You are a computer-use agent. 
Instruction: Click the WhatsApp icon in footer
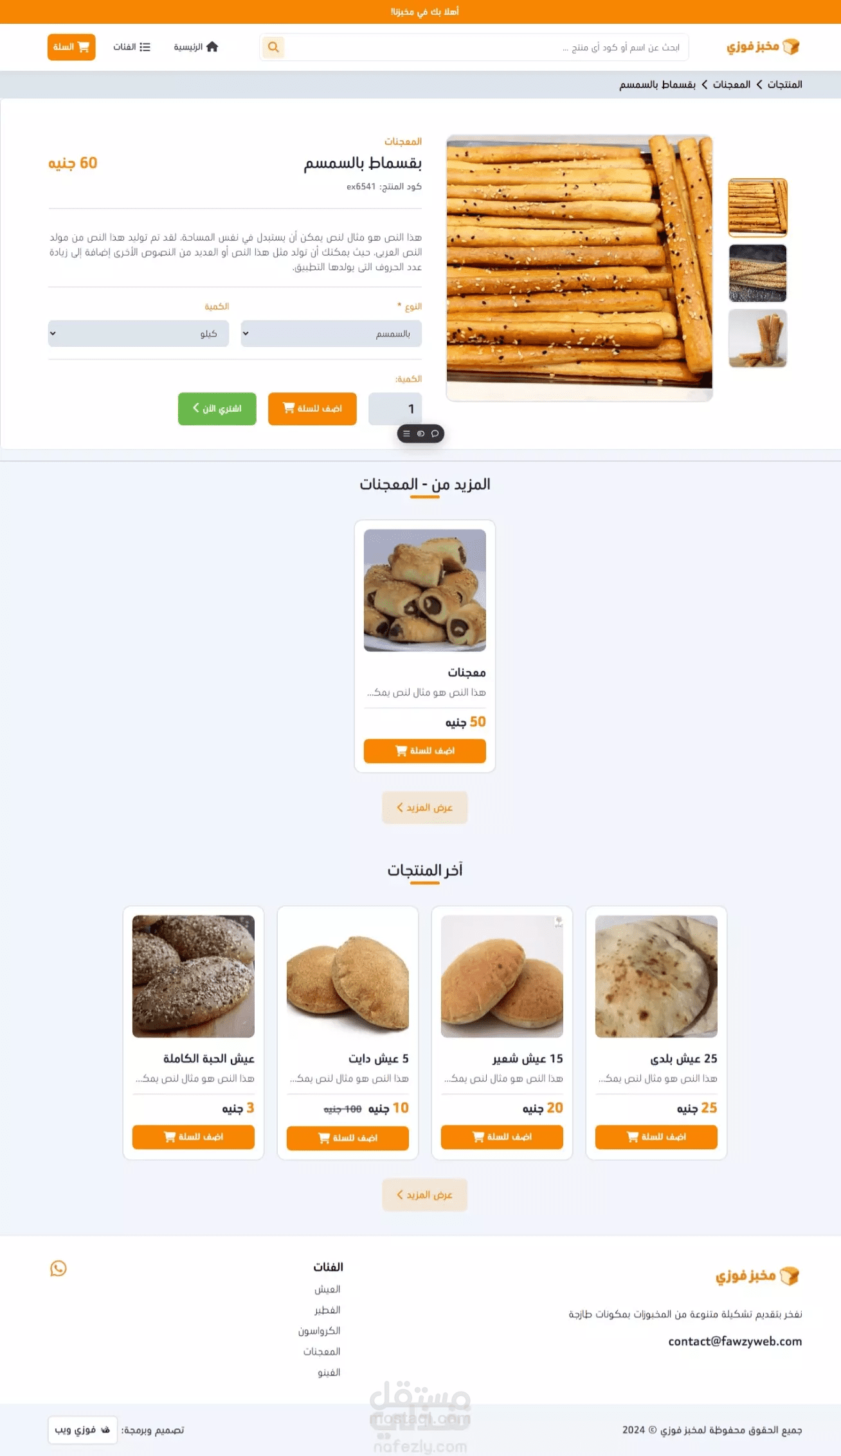click(x=59, y=1268)
